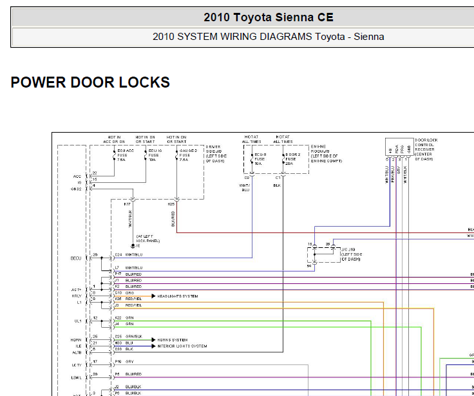Click the "HORN" terminal label
Viewport: 474px width, 396px height.
pyautogui.click(x=76, y=340)
